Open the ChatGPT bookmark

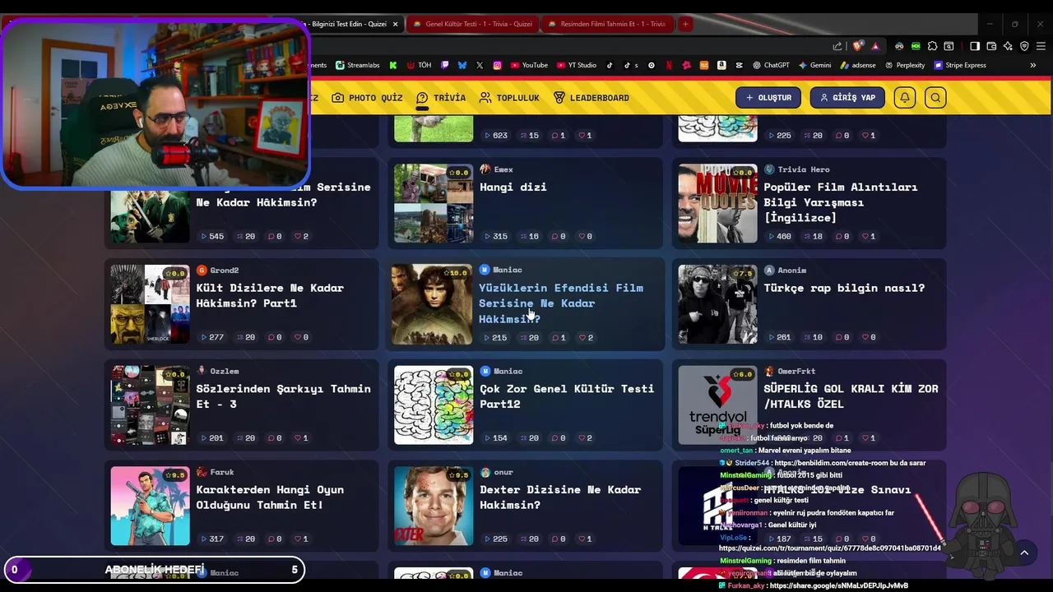tap(771, 65)
